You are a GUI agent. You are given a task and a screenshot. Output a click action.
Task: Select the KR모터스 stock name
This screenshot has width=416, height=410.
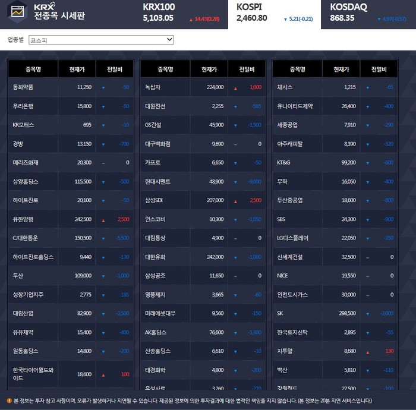pos(23,125)
